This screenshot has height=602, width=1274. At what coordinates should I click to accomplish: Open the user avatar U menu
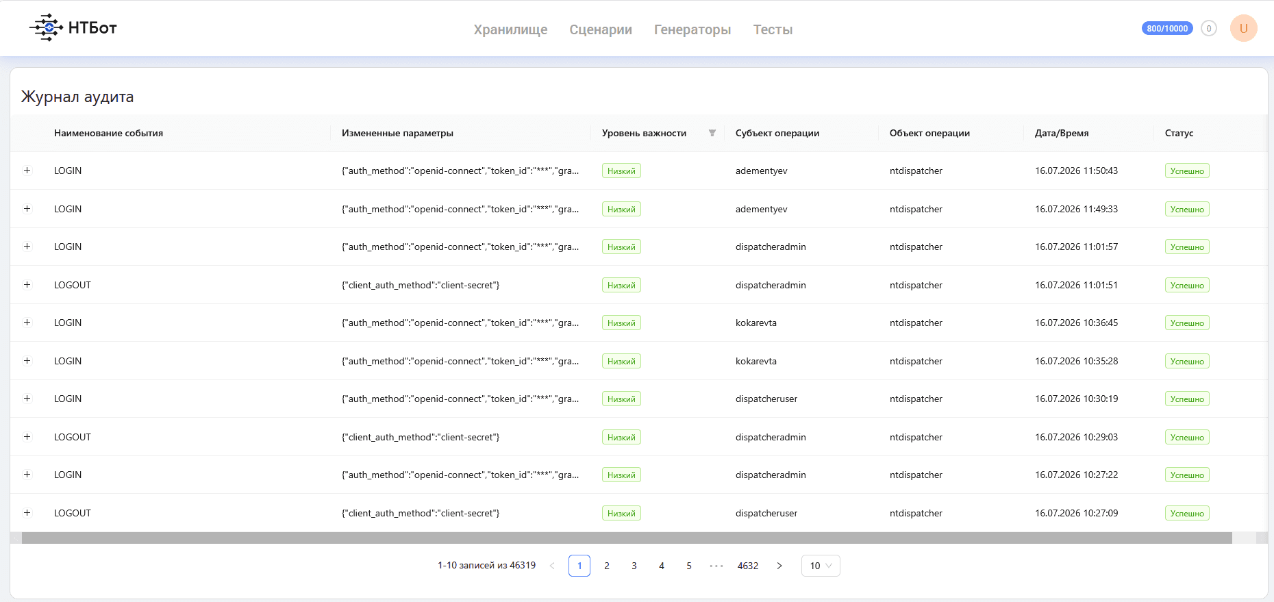tap(1243, 29)
